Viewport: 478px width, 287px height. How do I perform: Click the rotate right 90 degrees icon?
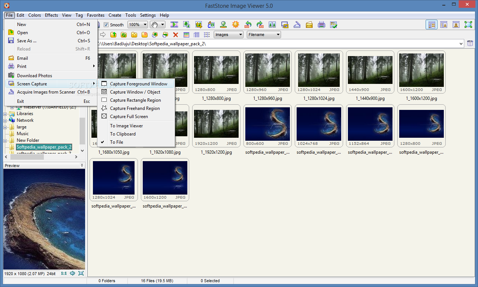pos(260,25)
